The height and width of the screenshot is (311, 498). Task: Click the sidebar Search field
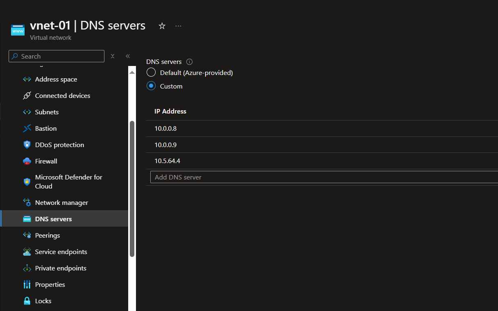click(x=57, y=56)
